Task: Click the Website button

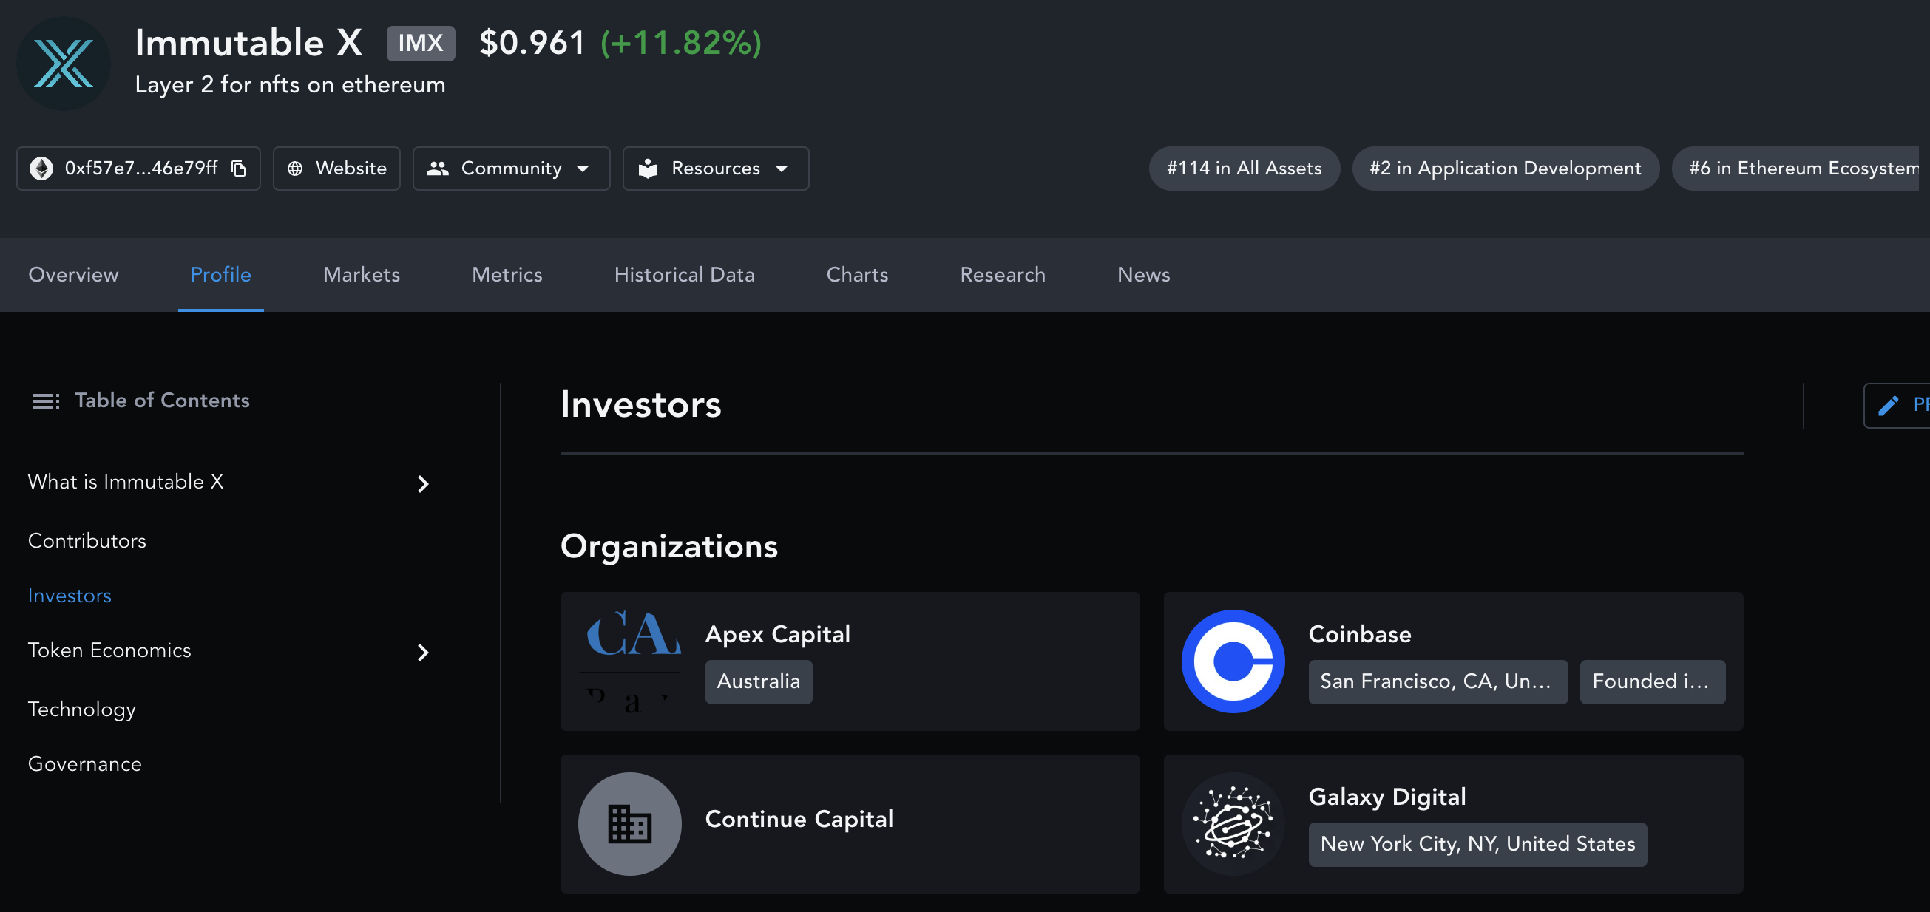Action: 336,169
